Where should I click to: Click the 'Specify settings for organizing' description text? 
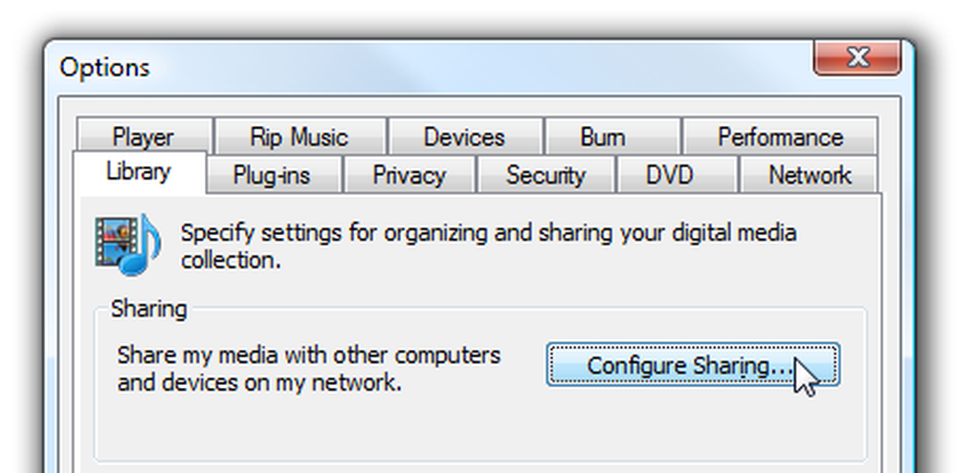click(x=488, y=247)
